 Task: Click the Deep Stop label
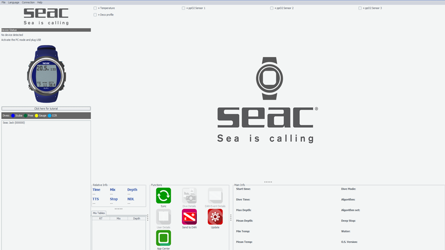(348, 221)
